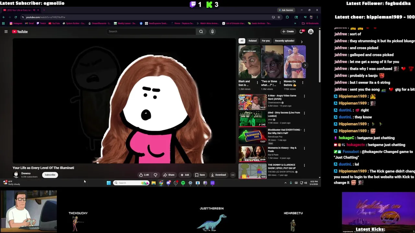Viewport: 415px width, 233px height.
Task: Open Spotify from the taskbar
Action: click(x=183, y=183)
